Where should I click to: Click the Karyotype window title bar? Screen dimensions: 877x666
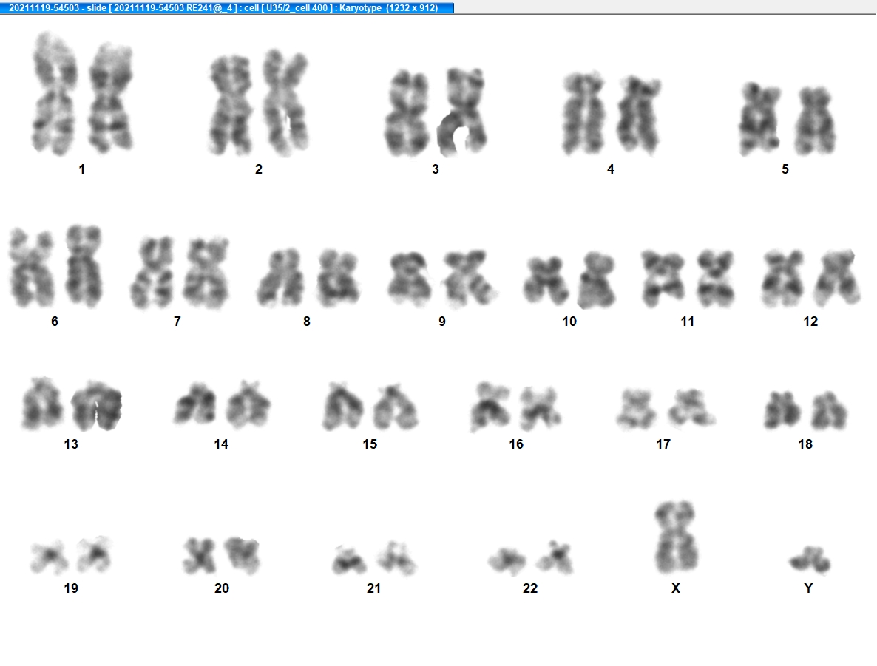(x=226, y=7)
